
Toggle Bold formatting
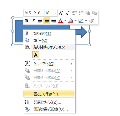coord(26,21)
